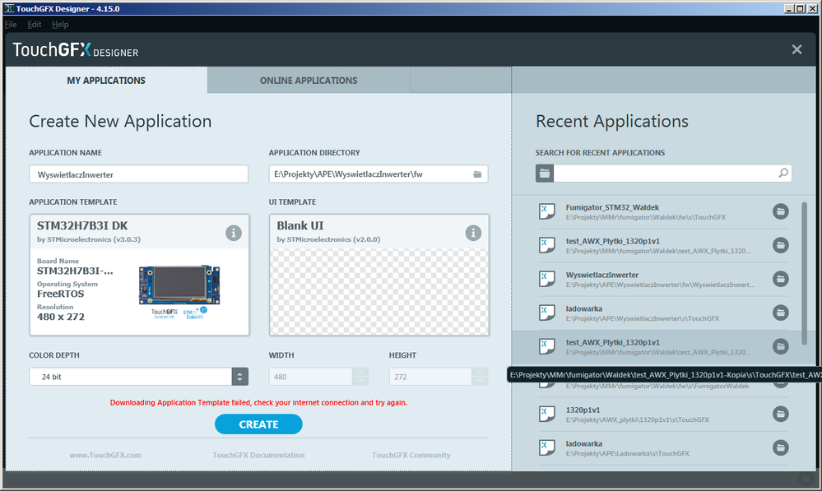Image resolution: width=822 pixels, height=491 pixels.
Task: Click file icon of highlighted test_AWX_Plytki_1320p1v1
Action: pos(547,346)
